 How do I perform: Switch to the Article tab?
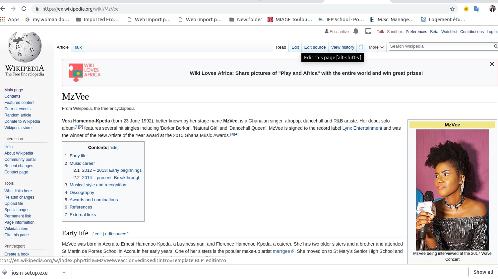63,47
